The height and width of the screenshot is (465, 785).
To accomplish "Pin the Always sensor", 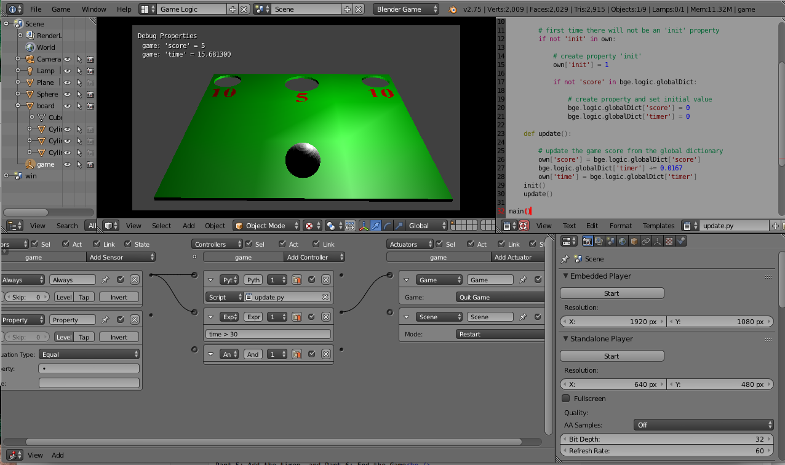I will coord(105,280).
